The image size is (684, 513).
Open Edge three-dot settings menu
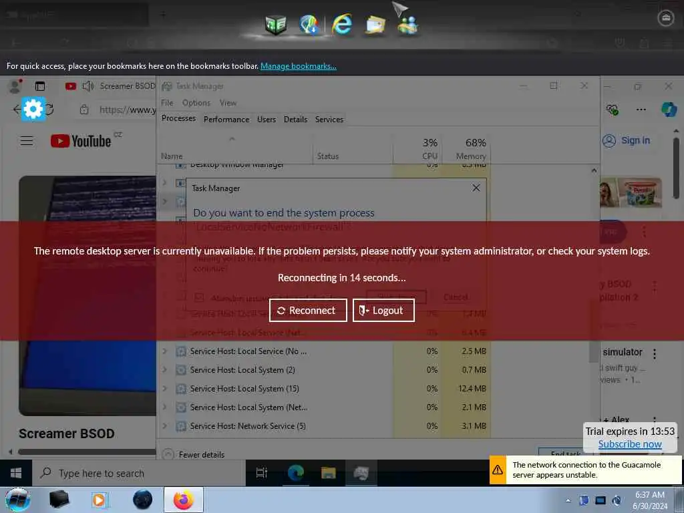pyautogui.click(x=641, y=110)
